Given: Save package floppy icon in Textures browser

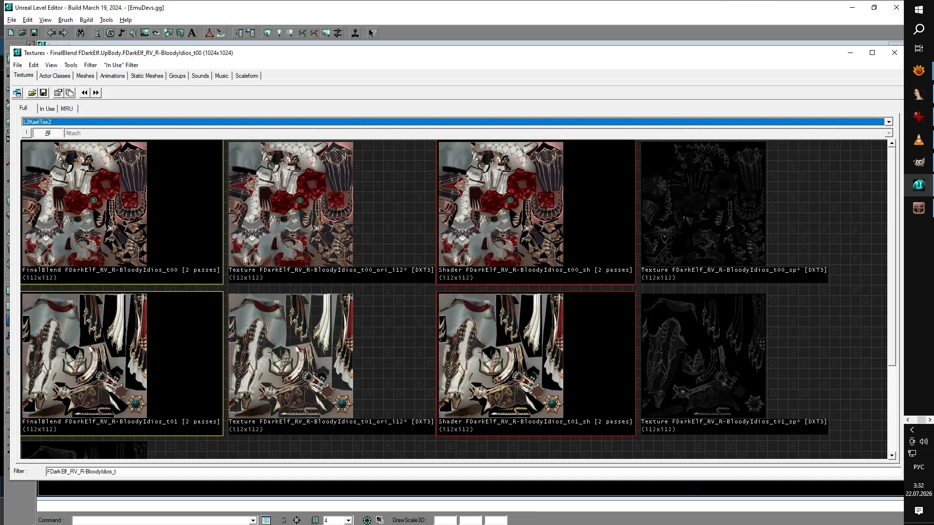Looking at the screenshot, I should pos(43,92).
